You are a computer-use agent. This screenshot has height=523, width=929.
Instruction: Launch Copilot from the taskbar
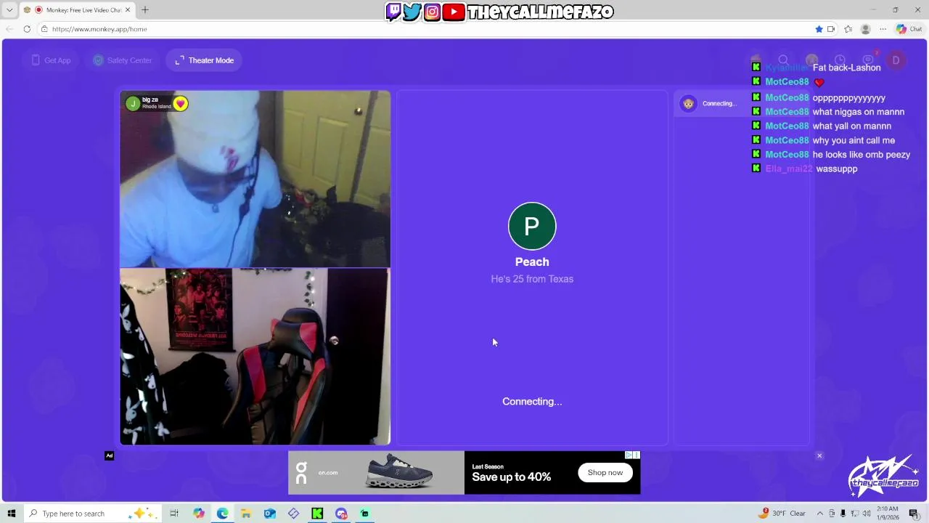pos(199,514)
